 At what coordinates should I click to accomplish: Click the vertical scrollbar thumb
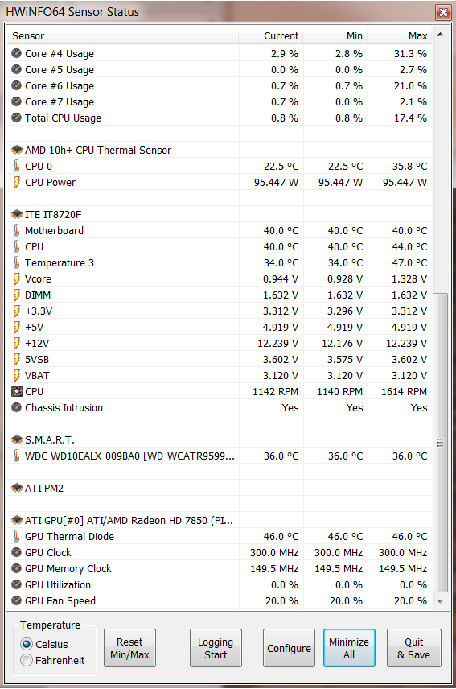(x=440, y=443)
